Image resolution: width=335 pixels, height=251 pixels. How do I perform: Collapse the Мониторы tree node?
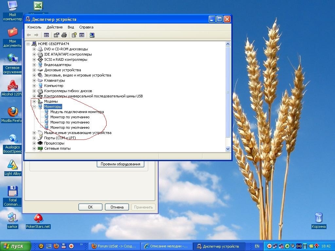34,107
